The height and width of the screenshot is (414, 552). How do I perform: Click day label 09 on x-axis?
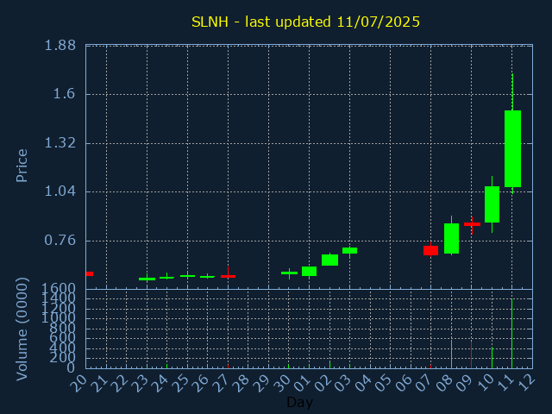[463, 383]
